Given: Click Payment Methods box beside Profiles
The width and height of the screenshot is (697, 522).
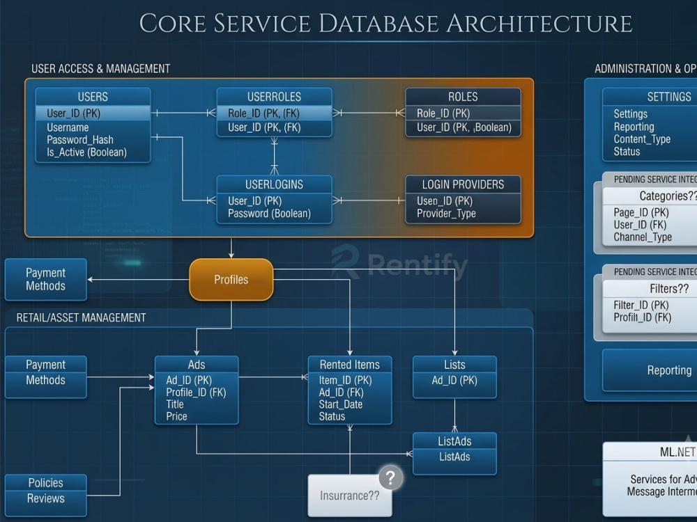Looking at the screenshot, I should pyautogui.click(x=46, y=280).
